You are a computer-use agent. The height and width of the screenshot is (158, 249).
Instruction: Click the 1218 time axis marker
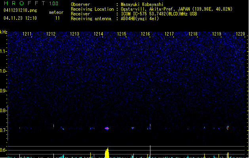pyautogui.click(x=193, y=34)
